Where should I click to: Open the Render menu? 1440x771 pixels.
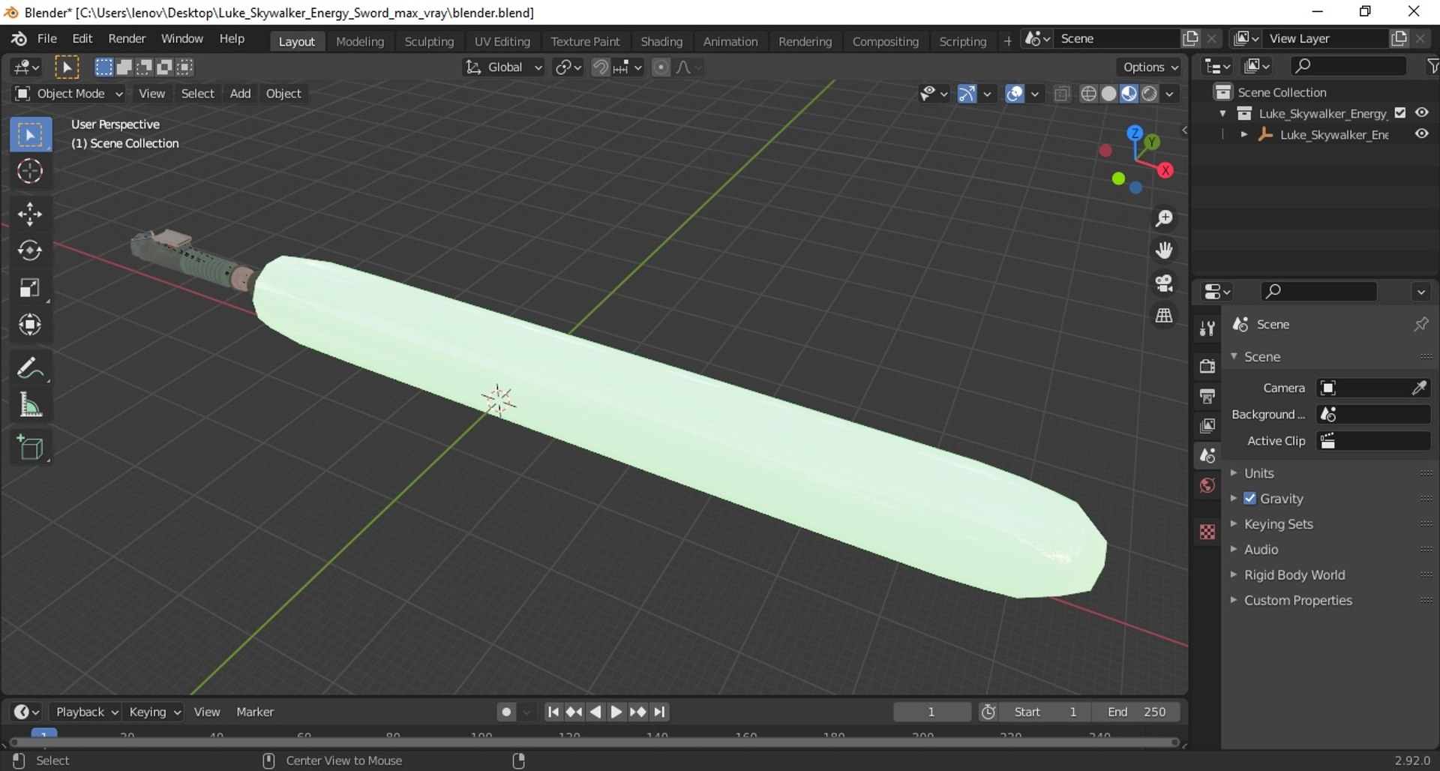coord(127,39)
